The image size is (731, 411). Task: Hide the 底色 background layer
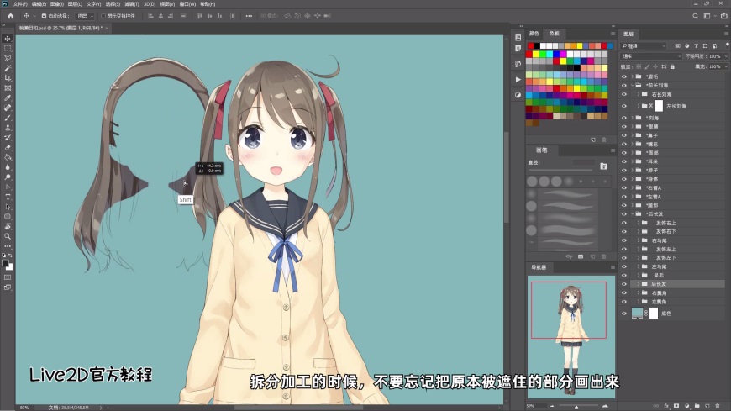tap(624, 314)
